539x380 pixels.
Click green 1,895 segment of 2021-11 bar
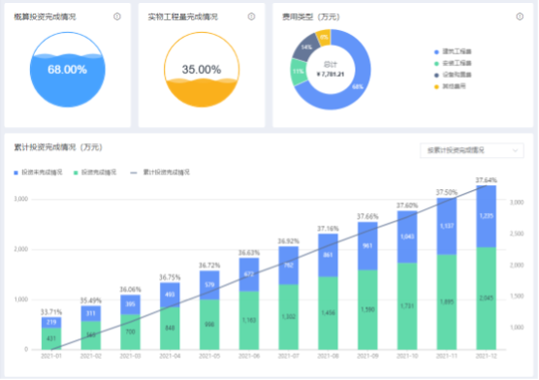pos(447,301)
